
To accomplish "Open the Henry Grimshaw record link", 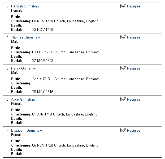I will point(24,68).
